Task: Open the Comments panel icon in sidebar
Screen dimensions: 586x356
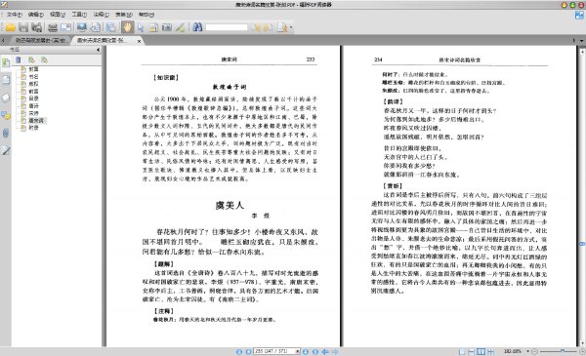Action: [x=6, y=115]
